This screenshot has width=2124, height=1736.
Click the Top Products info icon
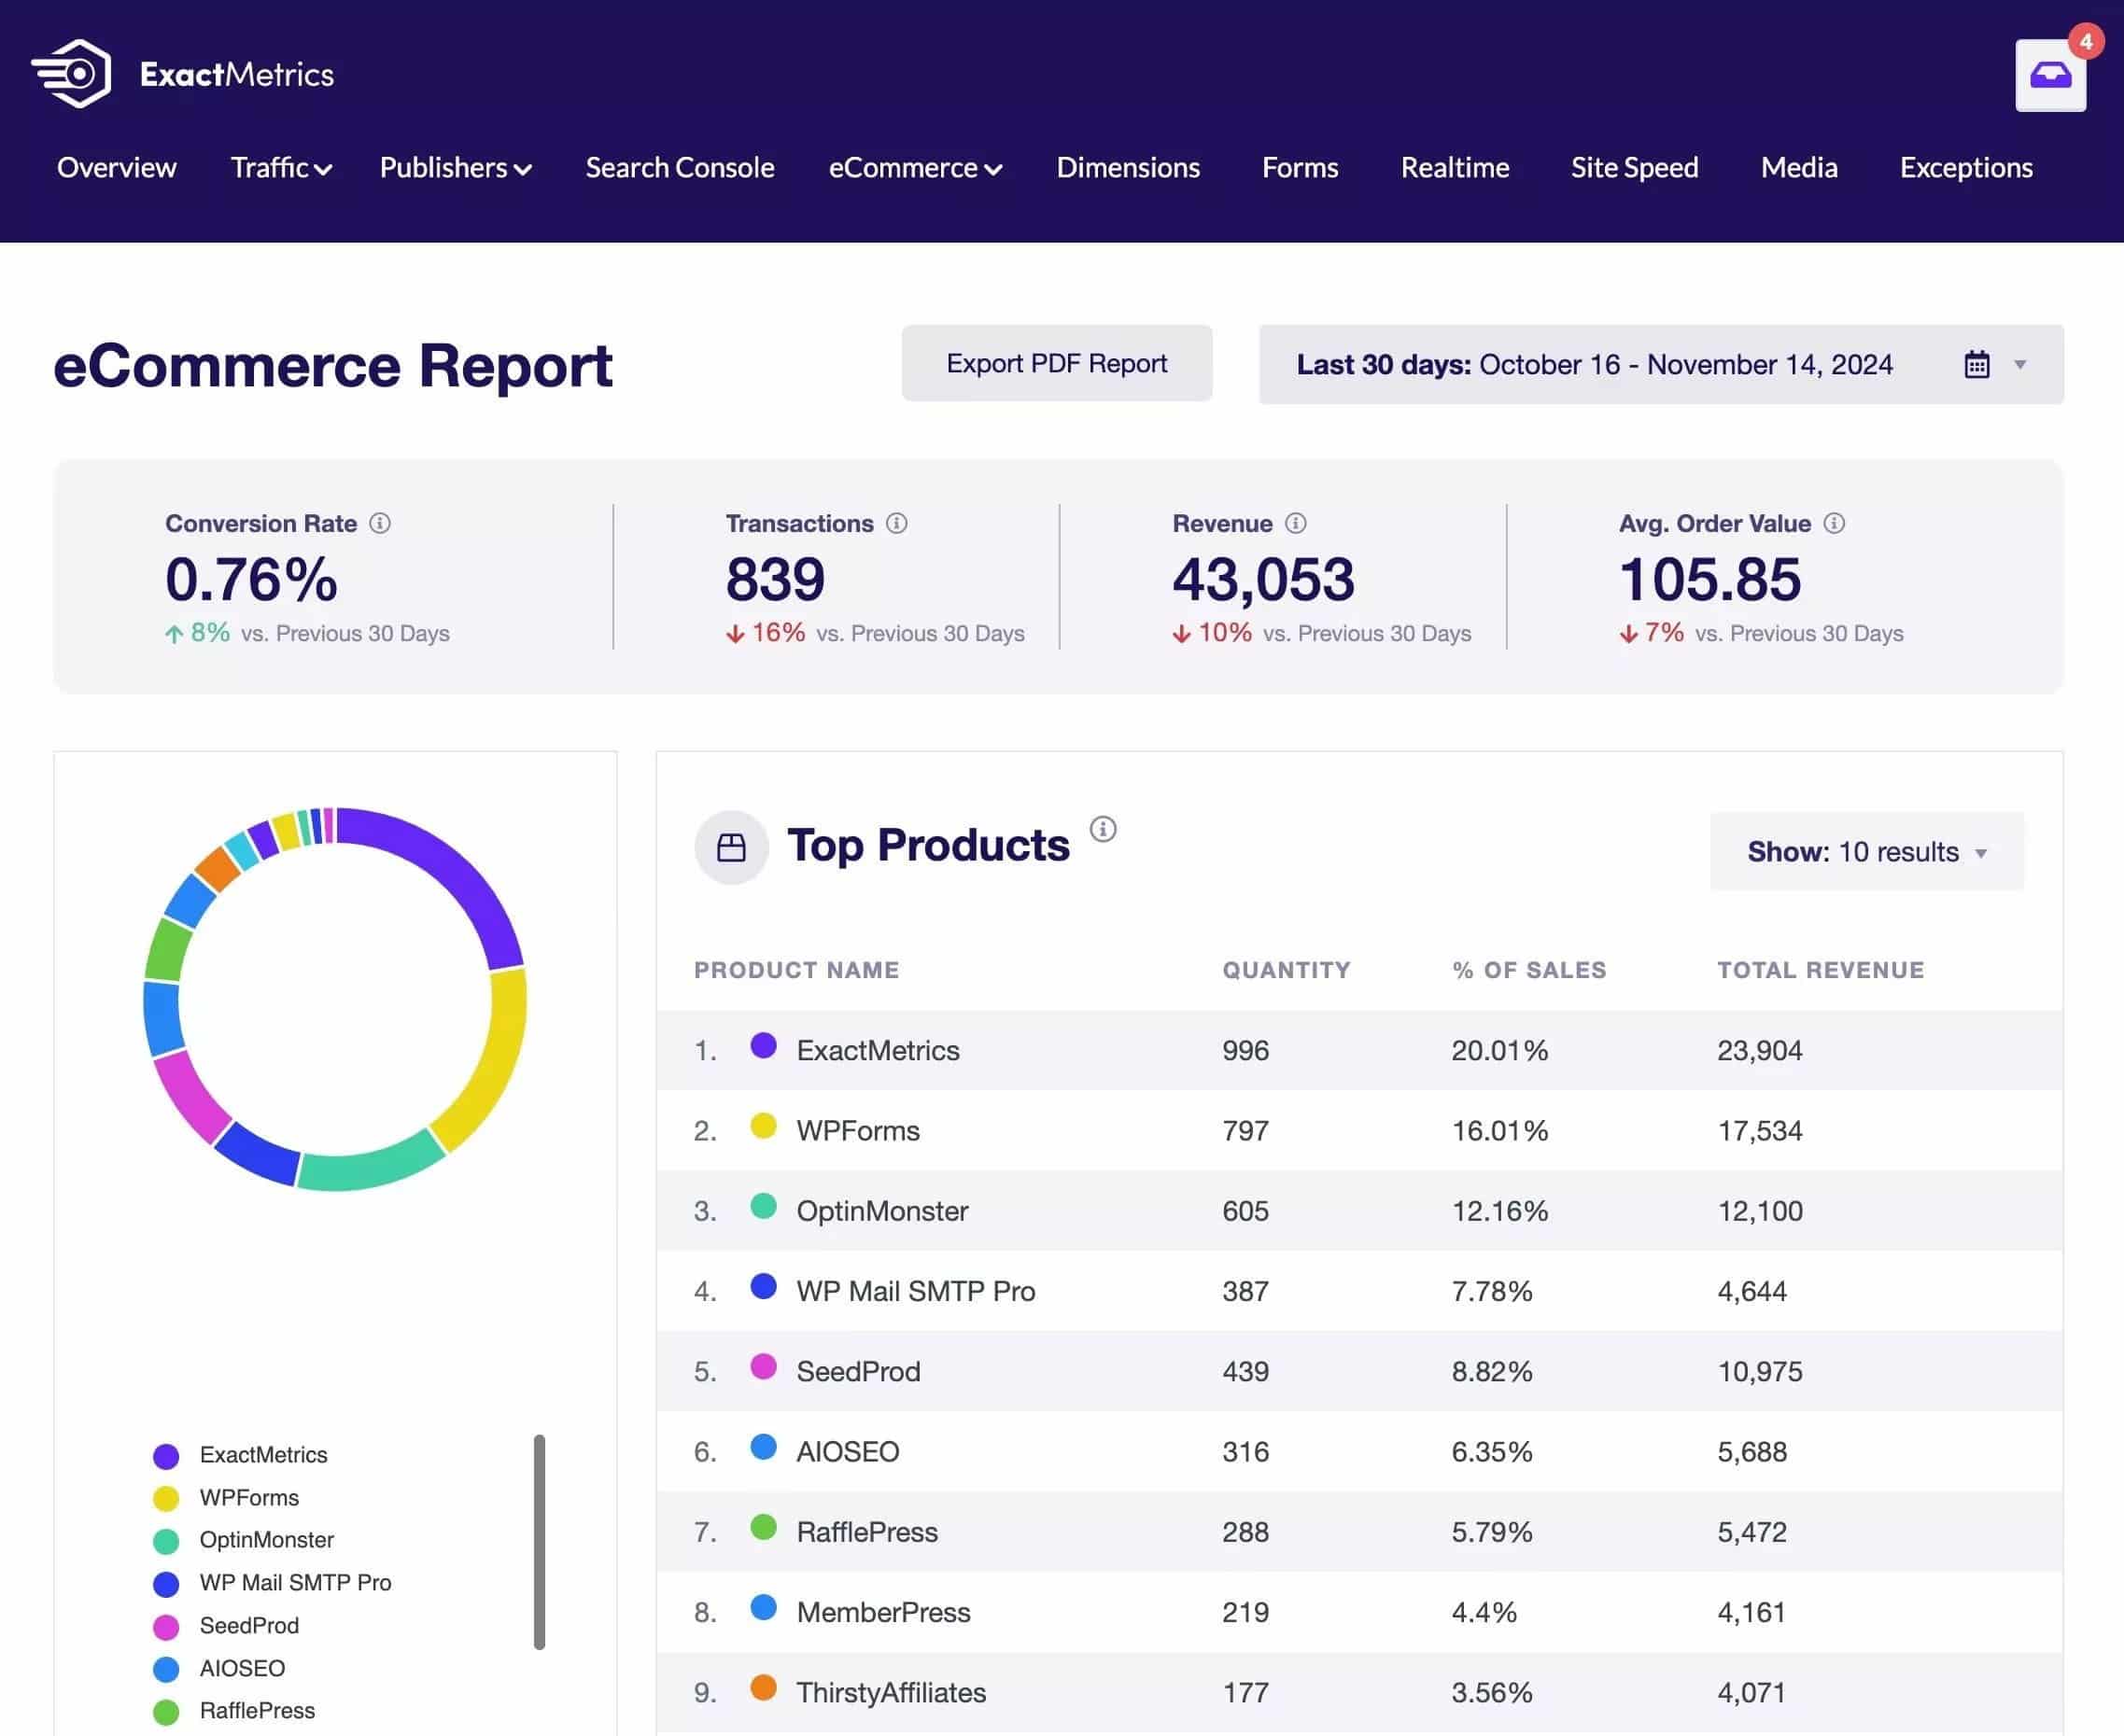(1103, 829)
